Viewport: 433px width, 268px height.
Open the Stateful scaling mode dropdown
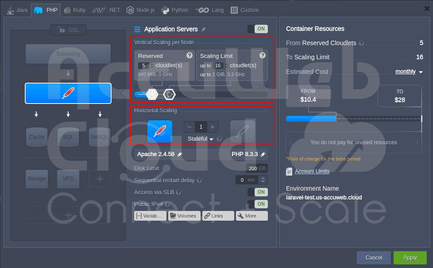pyautogui.click(x=201, y=139)
